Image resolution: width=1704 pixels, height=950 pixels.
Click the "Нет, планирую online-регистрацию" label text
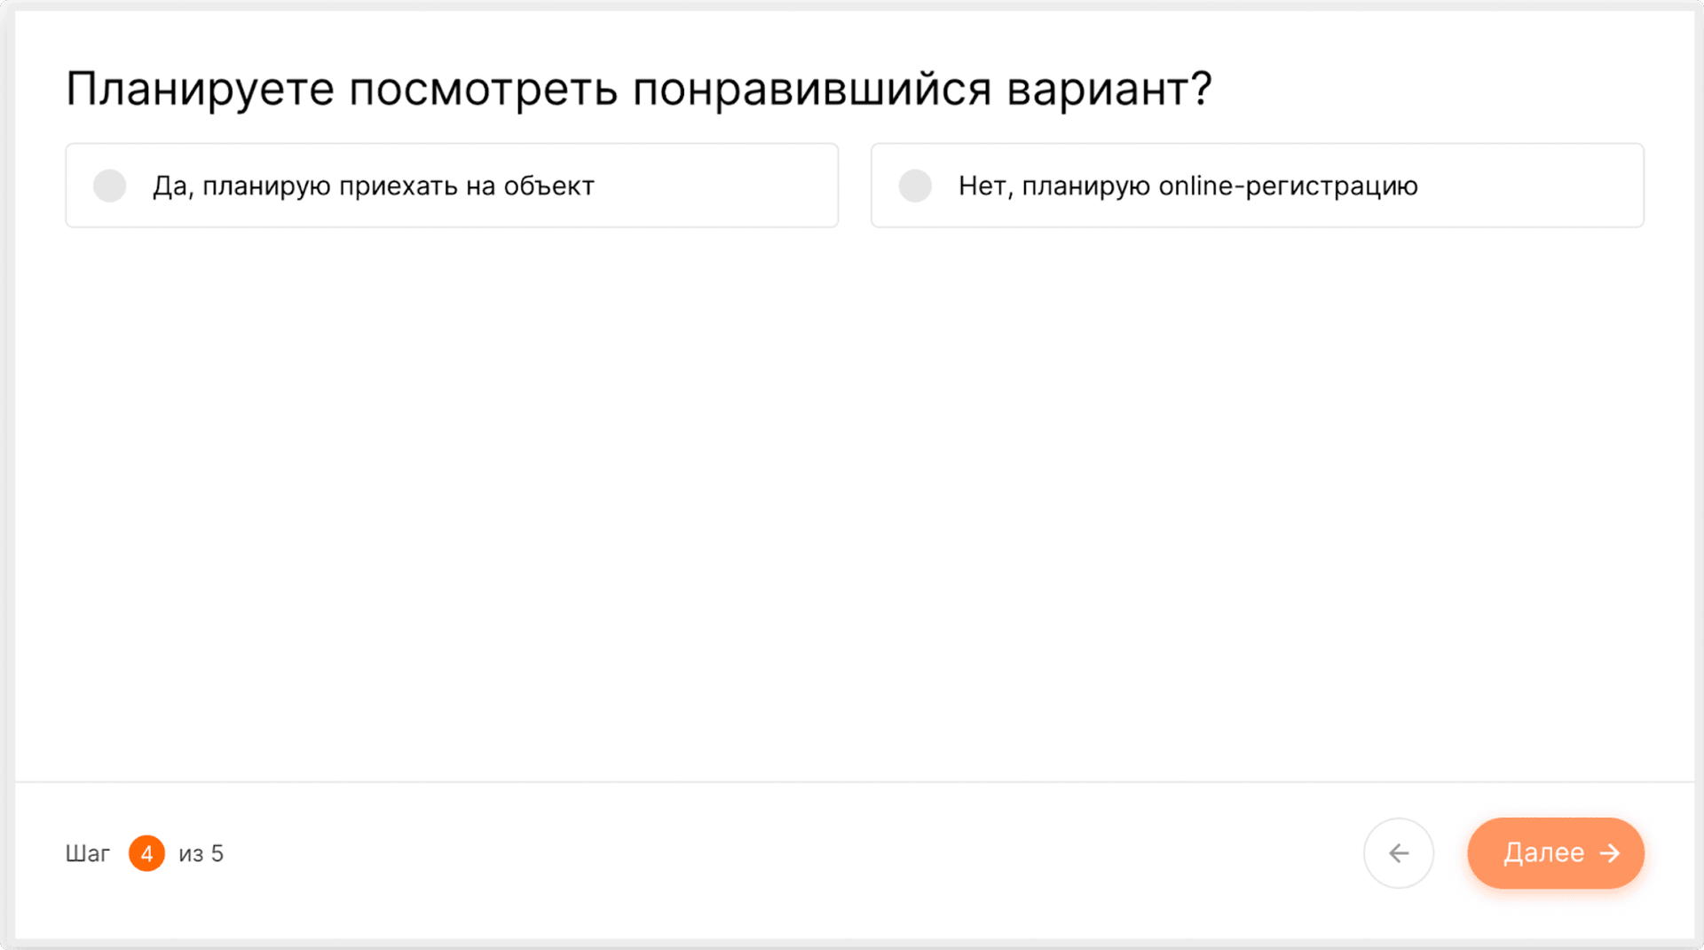coord(1187,186)
